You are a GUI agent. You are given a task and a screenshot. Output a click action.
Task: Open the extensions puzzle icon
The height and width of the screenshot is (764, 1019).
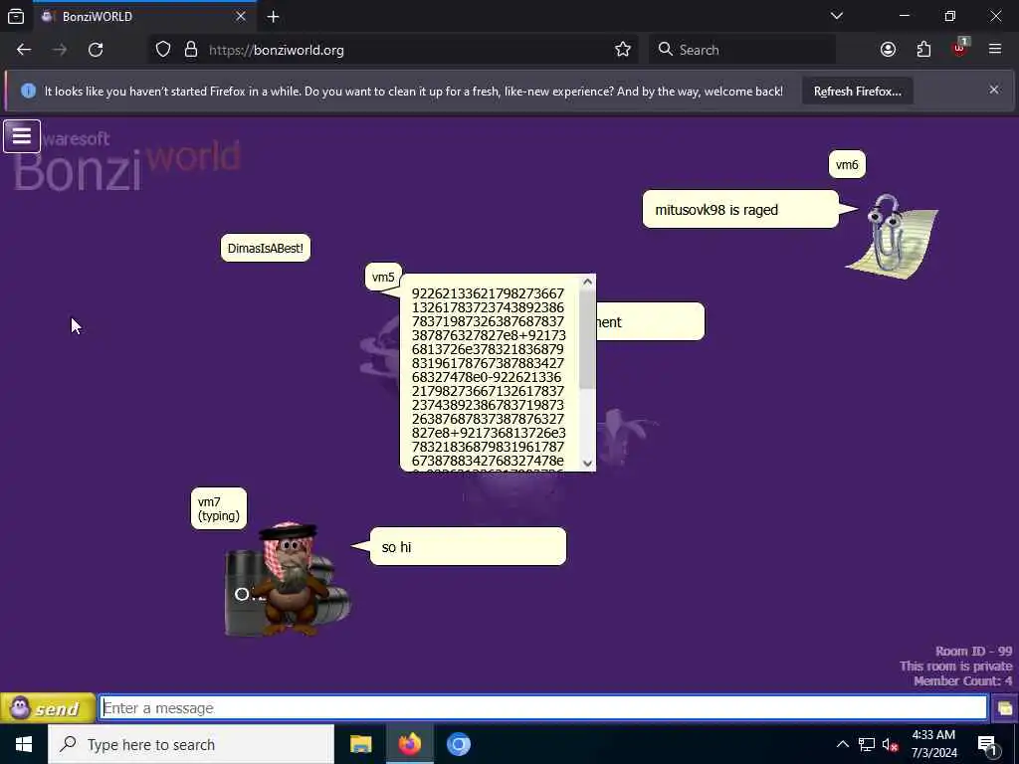pyautogui.click(x=923, y=50)
